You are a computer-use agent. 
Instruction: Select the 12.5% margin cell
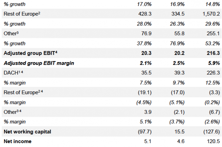[x=213, y=83]
